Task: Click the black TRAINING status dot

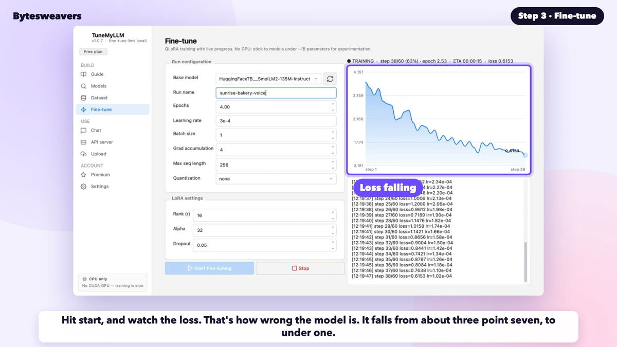Action: [349, 61]
